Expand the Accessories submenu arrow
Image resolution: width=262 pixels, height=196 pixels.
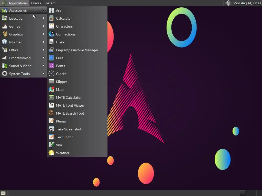point(43,10)
